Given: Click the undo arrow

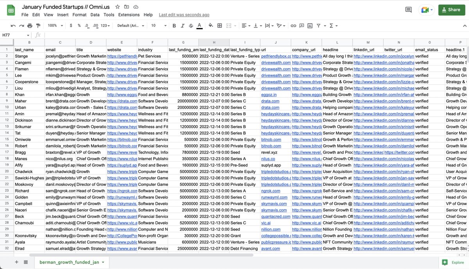Looking at the screenshot, I should [x=13, y=25].
